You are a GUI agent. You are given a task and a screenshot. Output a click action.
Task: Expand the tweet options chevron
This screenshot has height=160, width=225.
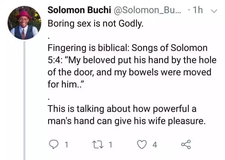(214, 11)
